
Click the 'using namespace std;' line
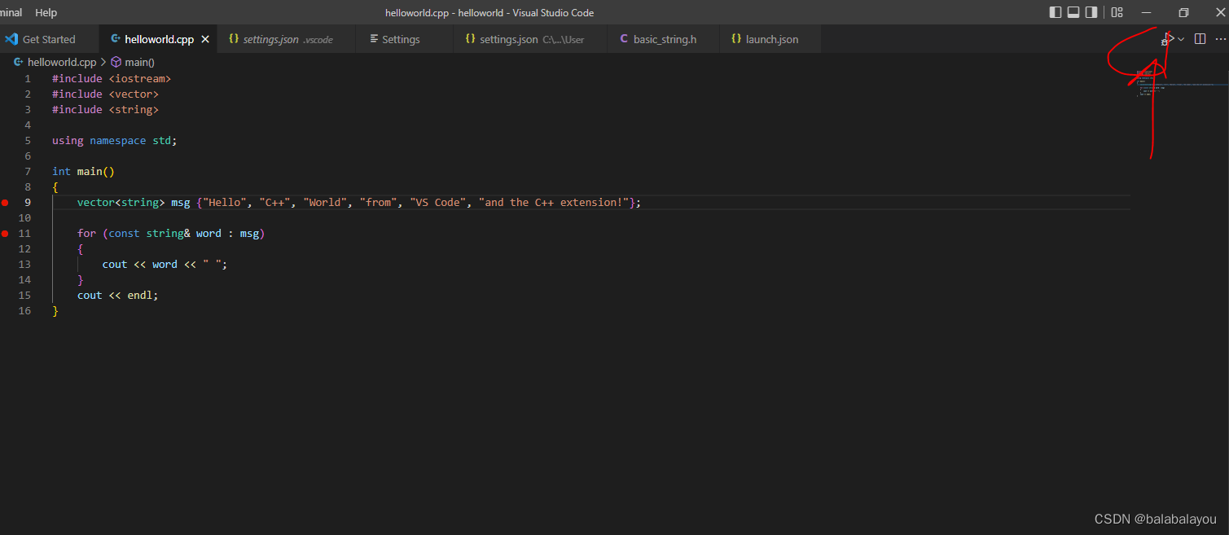(114, 141)
